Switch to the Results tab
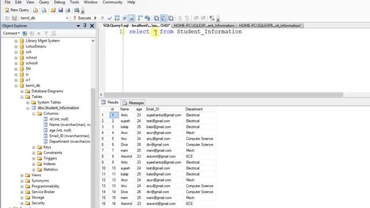The width and height of the screenshot is (370, 208). (110, 102)
